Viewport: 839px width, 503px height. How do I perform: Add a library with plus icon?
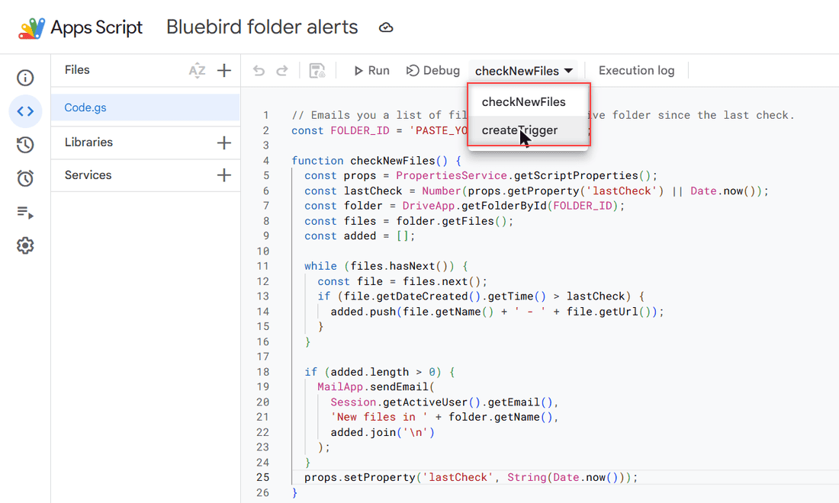tap(224, 143)
